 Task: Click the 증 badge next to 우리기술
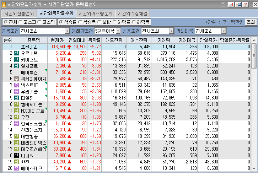16,91
